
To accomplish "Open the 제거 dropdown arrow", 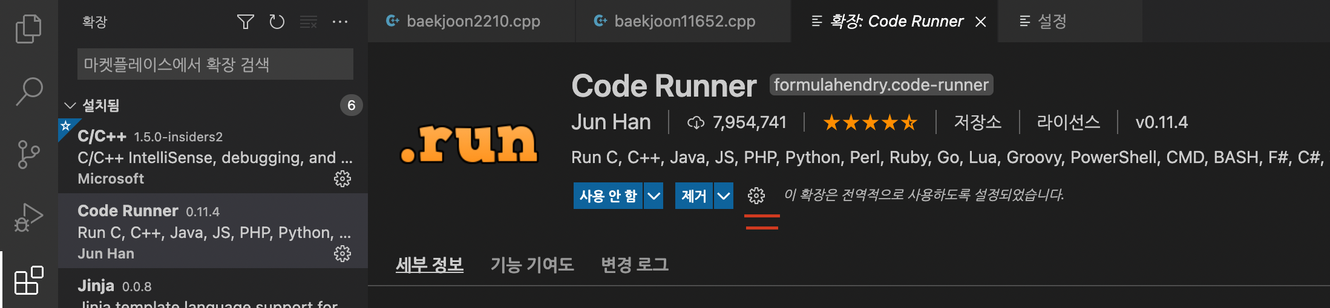I will [x=724, y=196].
